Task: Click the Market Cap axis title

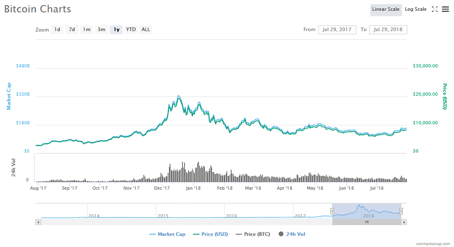Action: pos(9,96)
